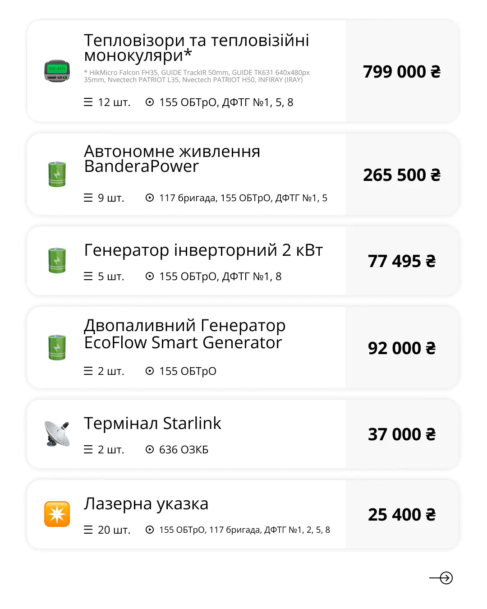Open the Тепловізори та тепловізійні монокуляри title
This screenshot has width=487, height=609.
196,47
